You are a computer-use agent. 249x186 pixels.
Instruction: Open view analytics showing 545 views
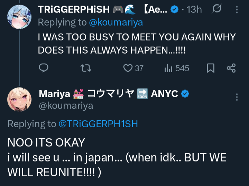click(177, 68)
